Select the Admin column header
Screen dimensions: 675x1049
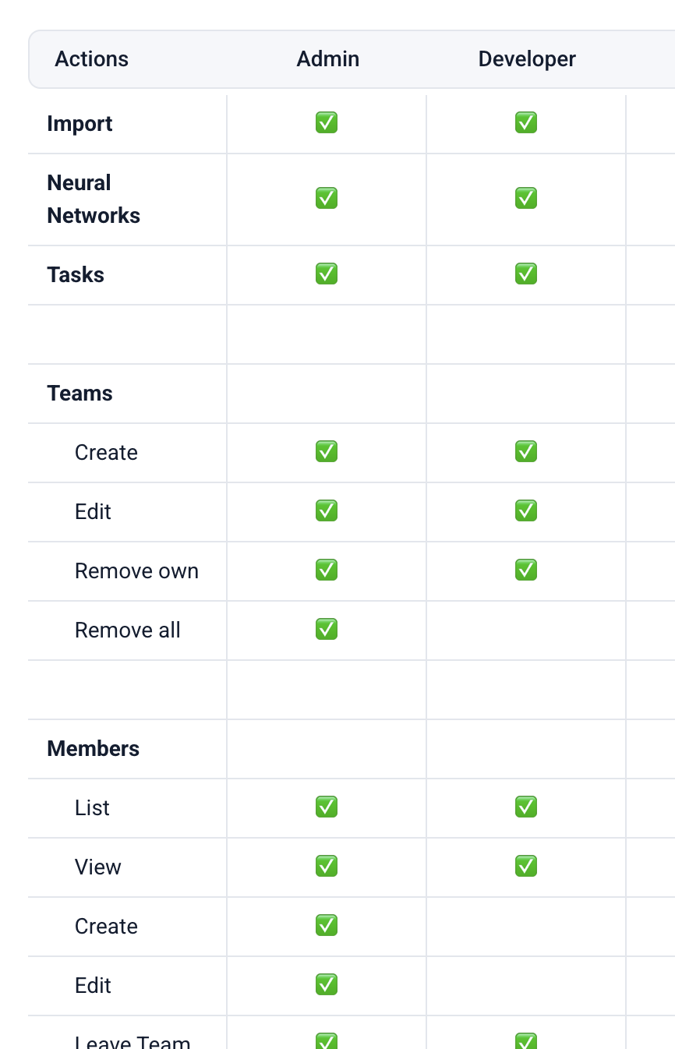point(328,59)
